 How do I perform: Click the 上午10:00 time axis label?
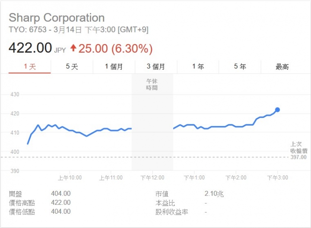(70, 177)
